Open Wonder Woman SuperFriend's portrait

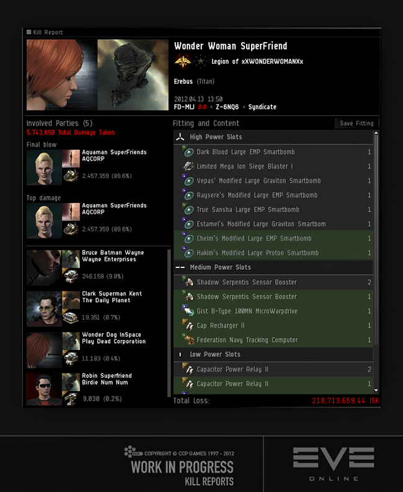click(x=62, y=75)
